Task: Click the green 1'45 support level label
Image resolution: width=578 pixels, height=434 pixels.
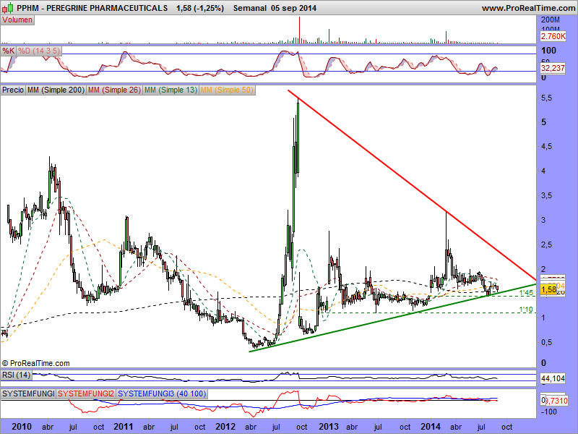Action: pos(526,293)
